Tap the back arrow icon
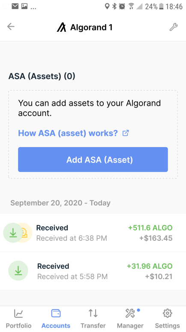The image size is (186, 332). 11,27
